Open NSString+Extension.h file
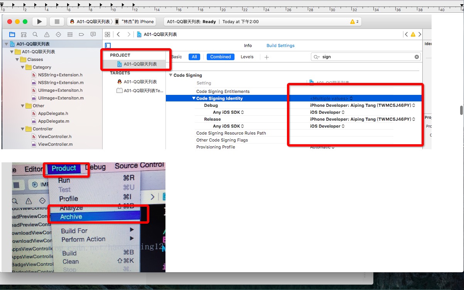Image resolution: width=464 pixels, height=290 pixels. point(57,75)
